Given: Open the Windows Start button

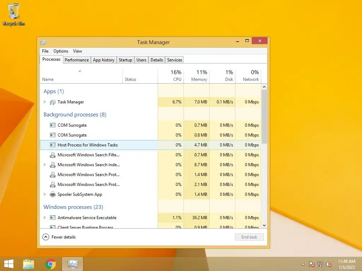Looking at the screenshot, I should coord(9,264).
